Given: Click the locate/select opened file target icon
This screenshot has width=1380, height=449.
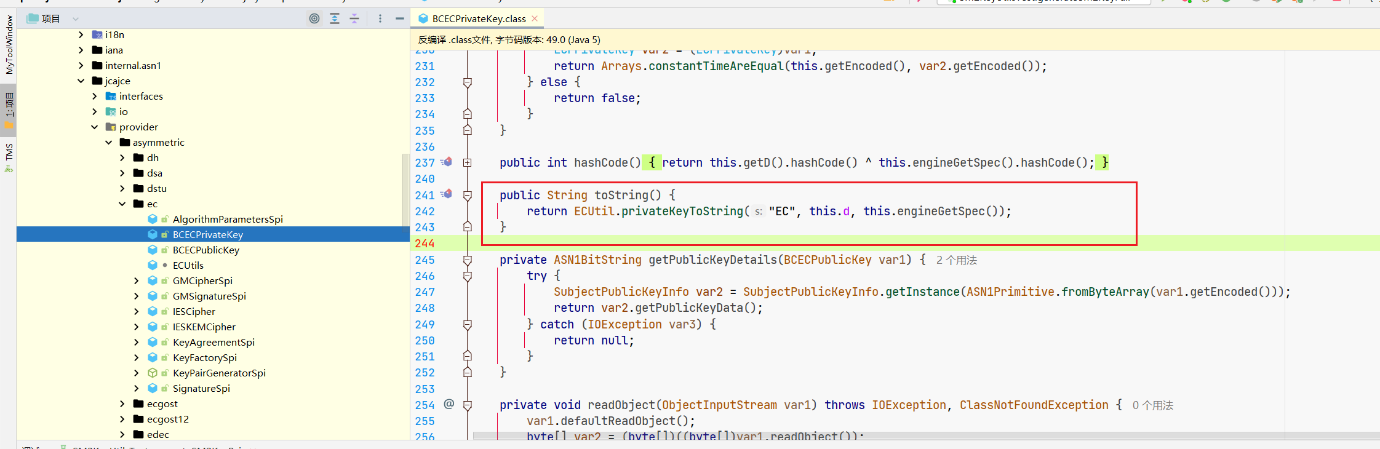Looking at the screenshot, I should [314, 18].
